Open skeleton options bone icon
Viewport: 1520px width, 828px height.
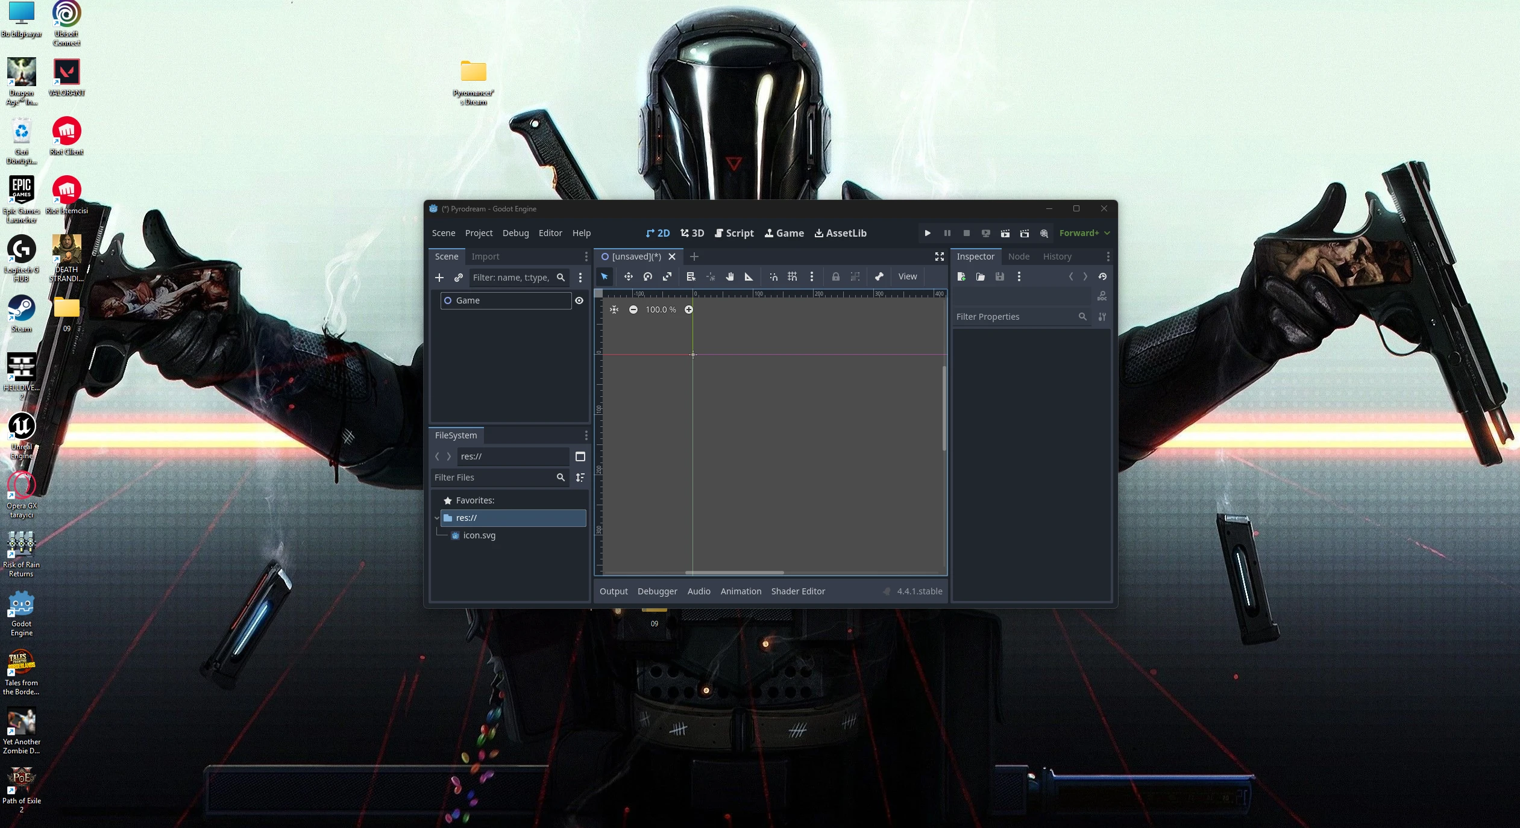tap(879, 276)
